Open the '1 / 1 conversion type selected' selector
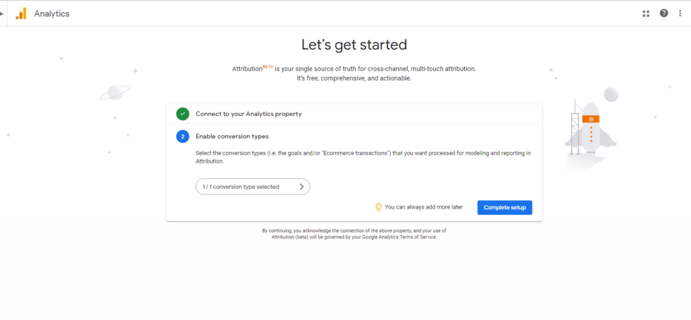691x320 pixels. click(x=253, y=186)
